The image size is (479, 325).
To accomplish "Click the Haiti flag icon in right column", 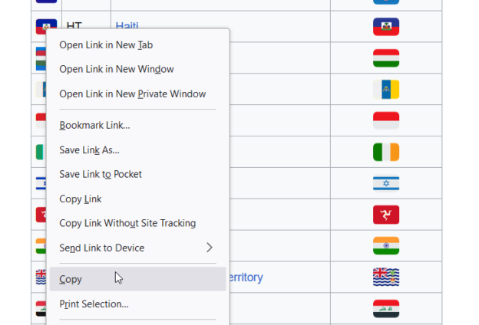I will click(x=386, y=27).
